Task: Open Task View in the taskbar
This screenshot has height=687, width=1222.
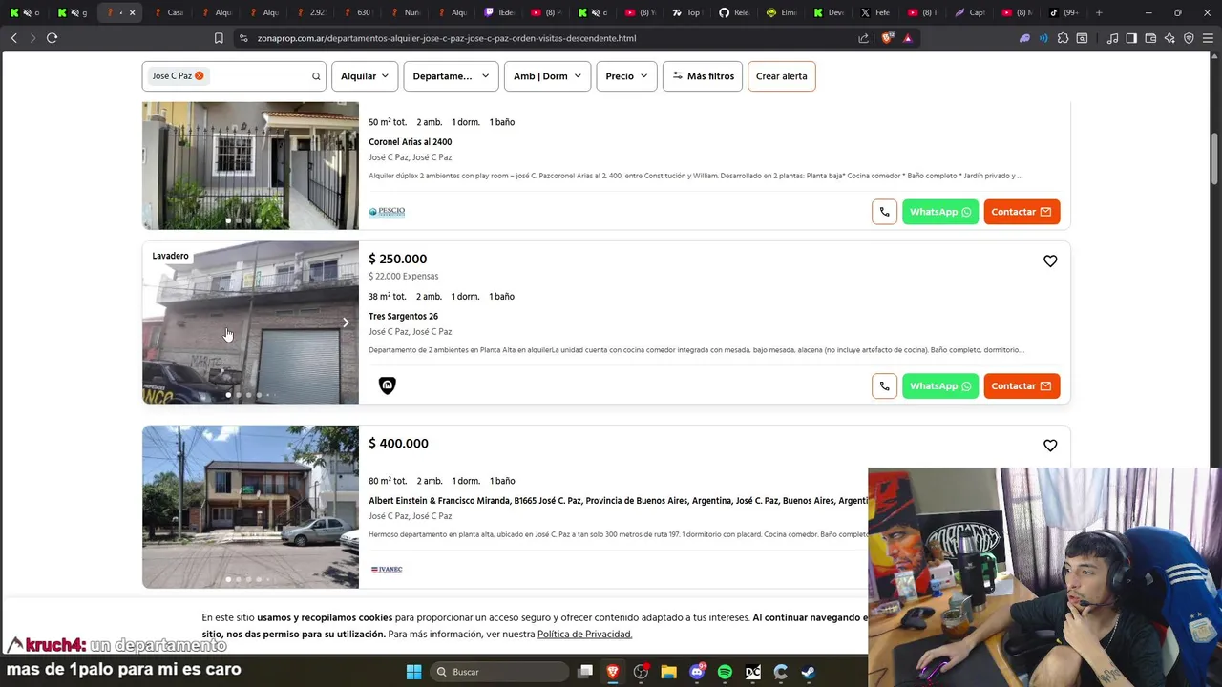Action: pos(585,672)
